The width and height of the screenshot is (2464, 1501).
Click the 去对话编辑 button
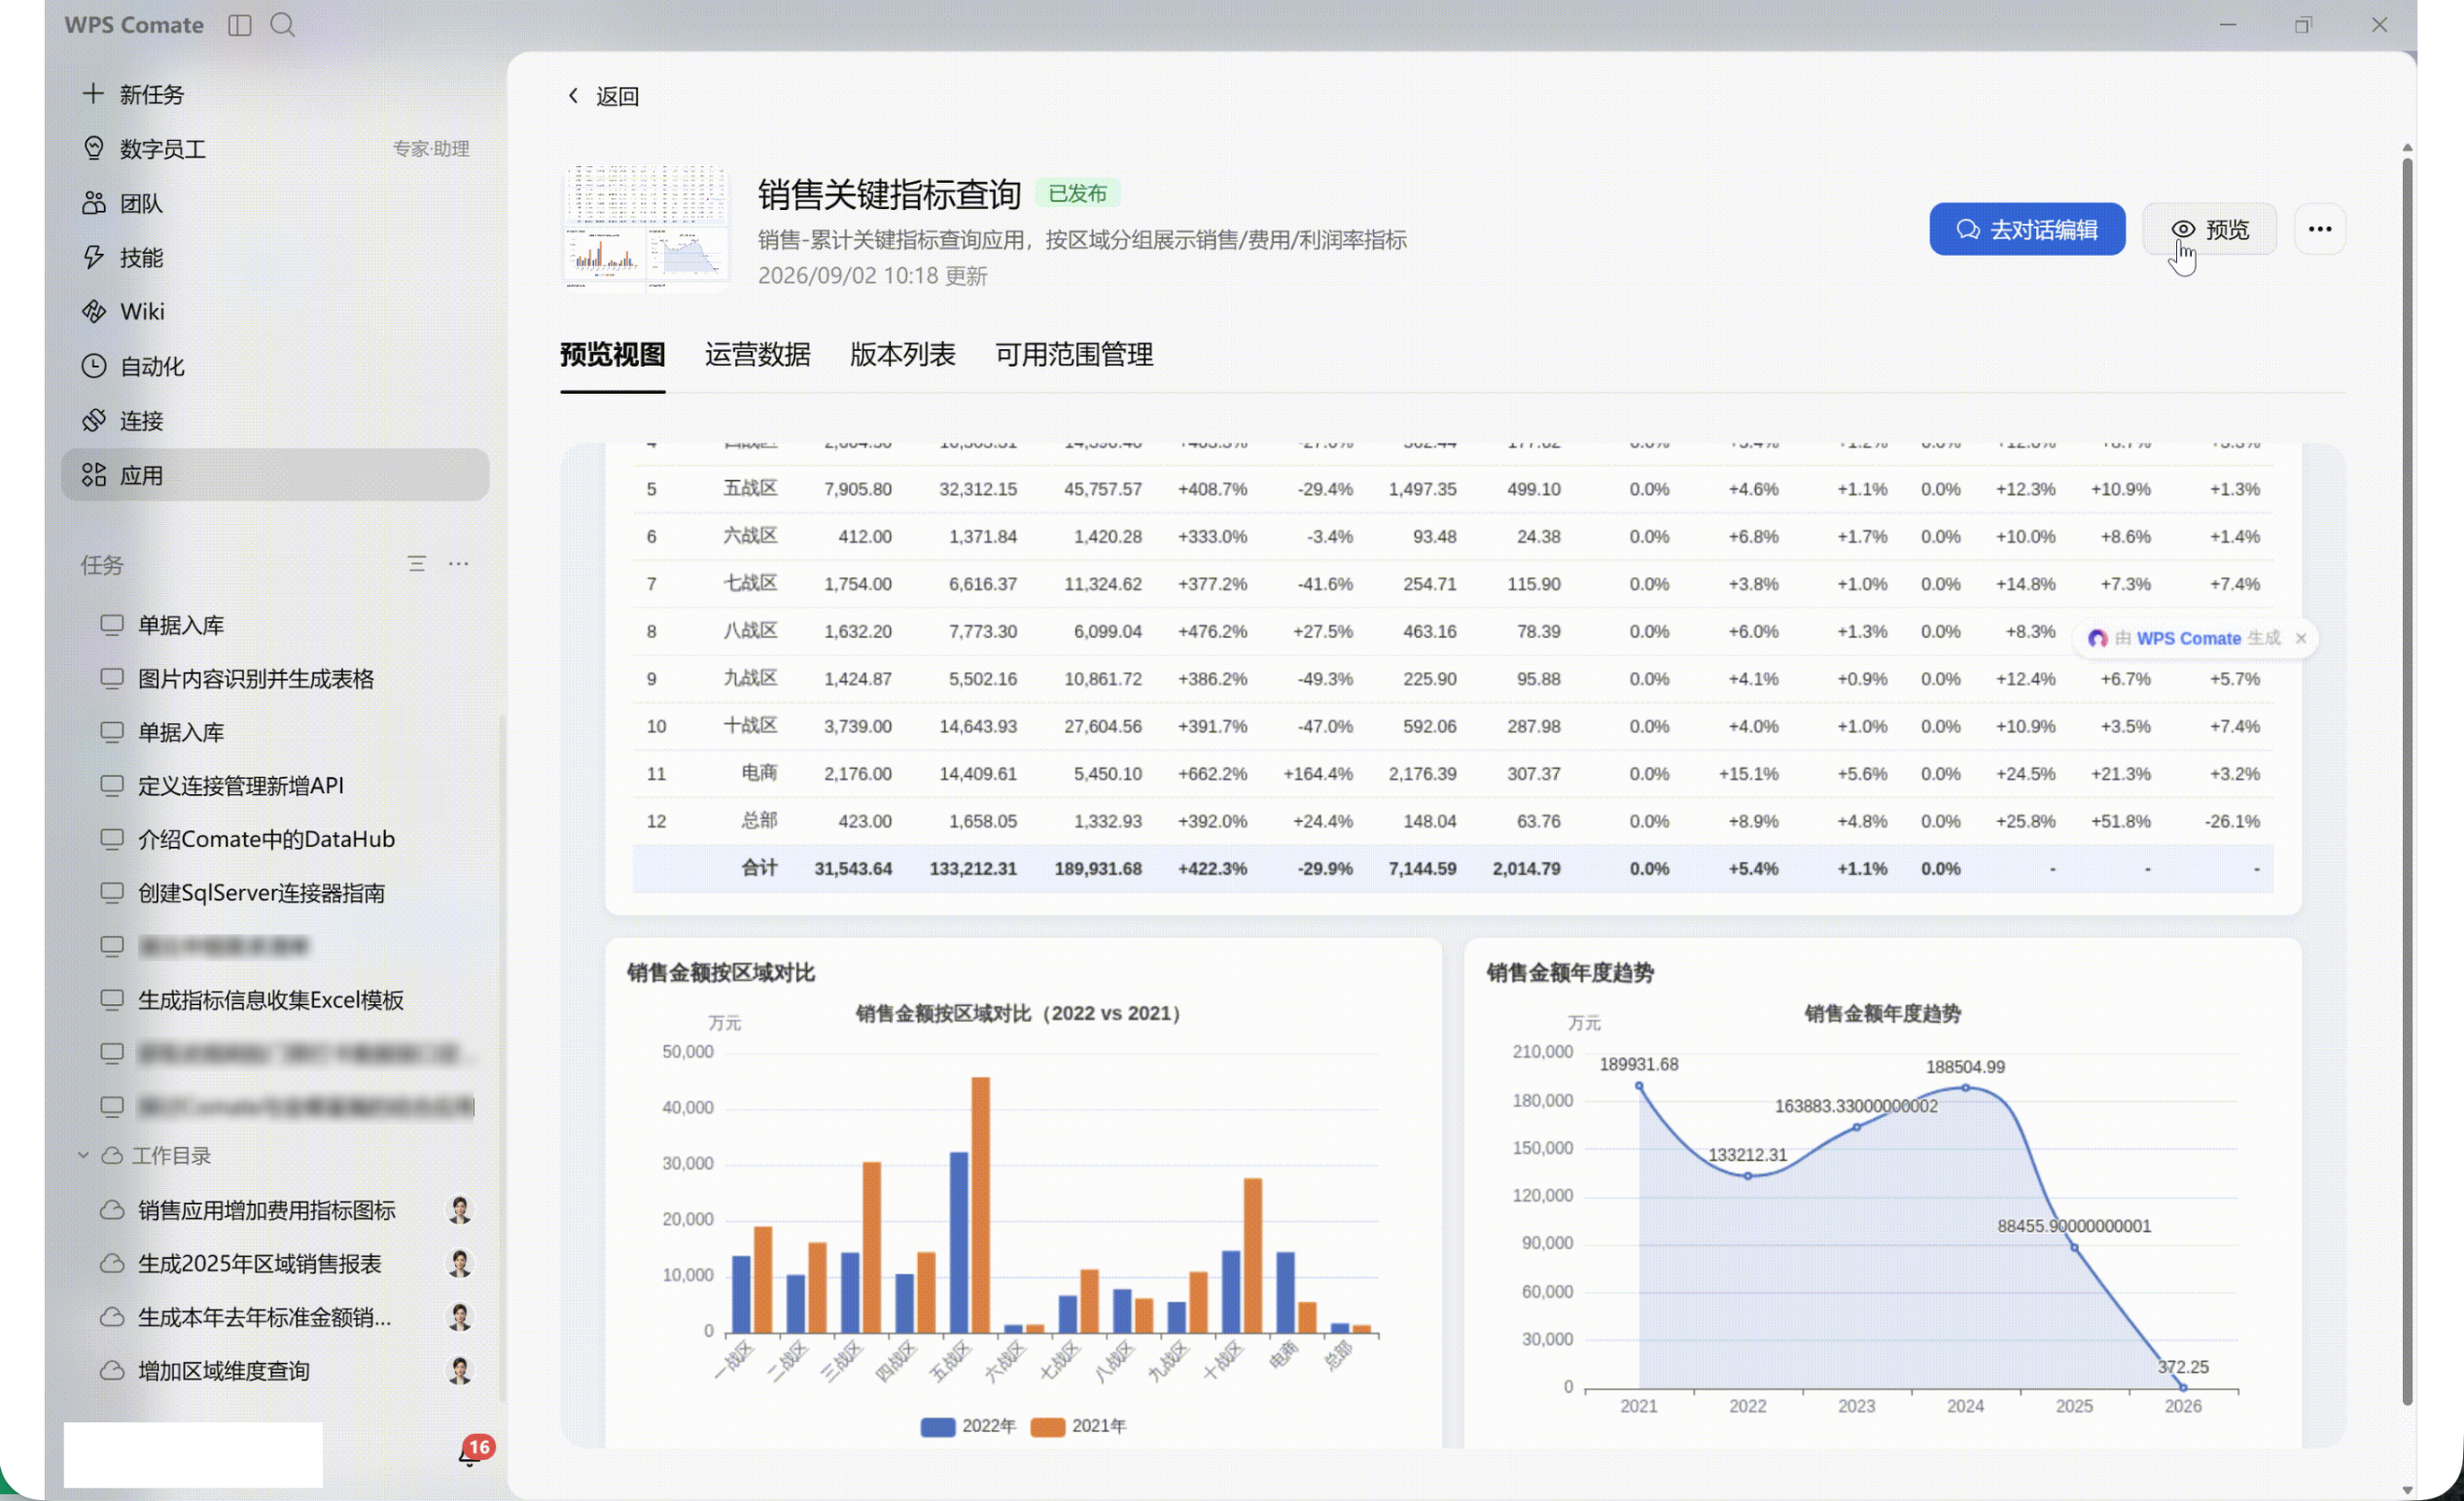click(2027, 229)
